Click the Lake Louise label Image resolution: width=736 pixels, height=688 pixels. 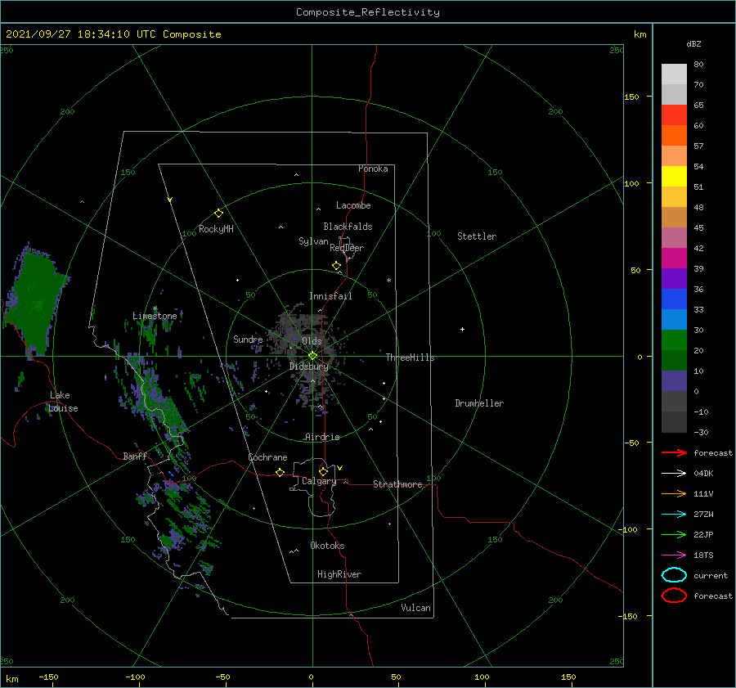[x=63, y=402]
